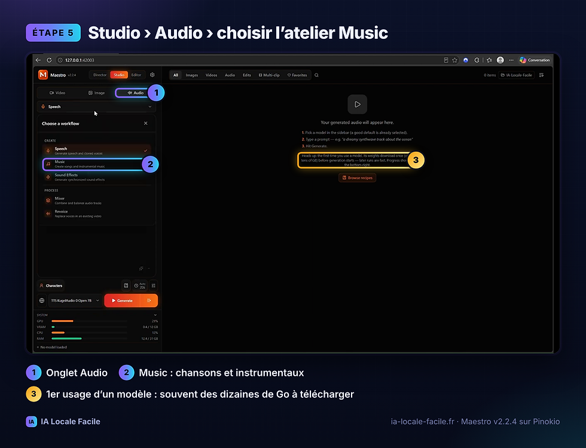Switch to the Image tab
Screen dimensions: 586x448
(x=96, y=93)
